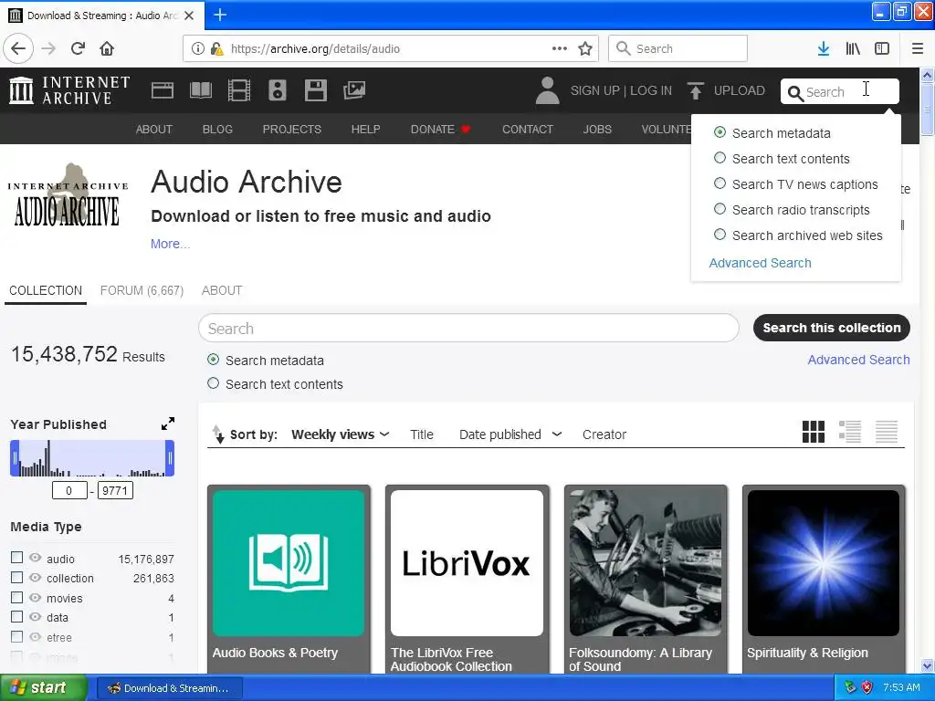Screen dimensions: 935x701
Task: Open the LibriVox collection thumbnail
Action: 467,562
